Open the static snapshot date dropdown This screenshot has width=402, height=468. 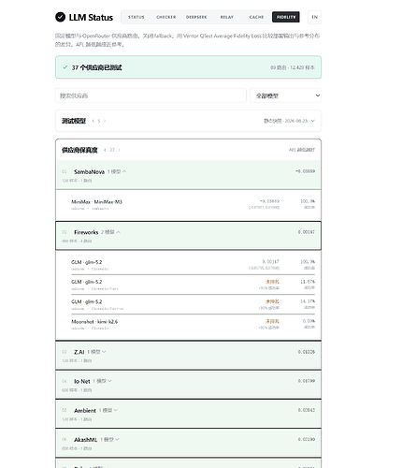289,121
